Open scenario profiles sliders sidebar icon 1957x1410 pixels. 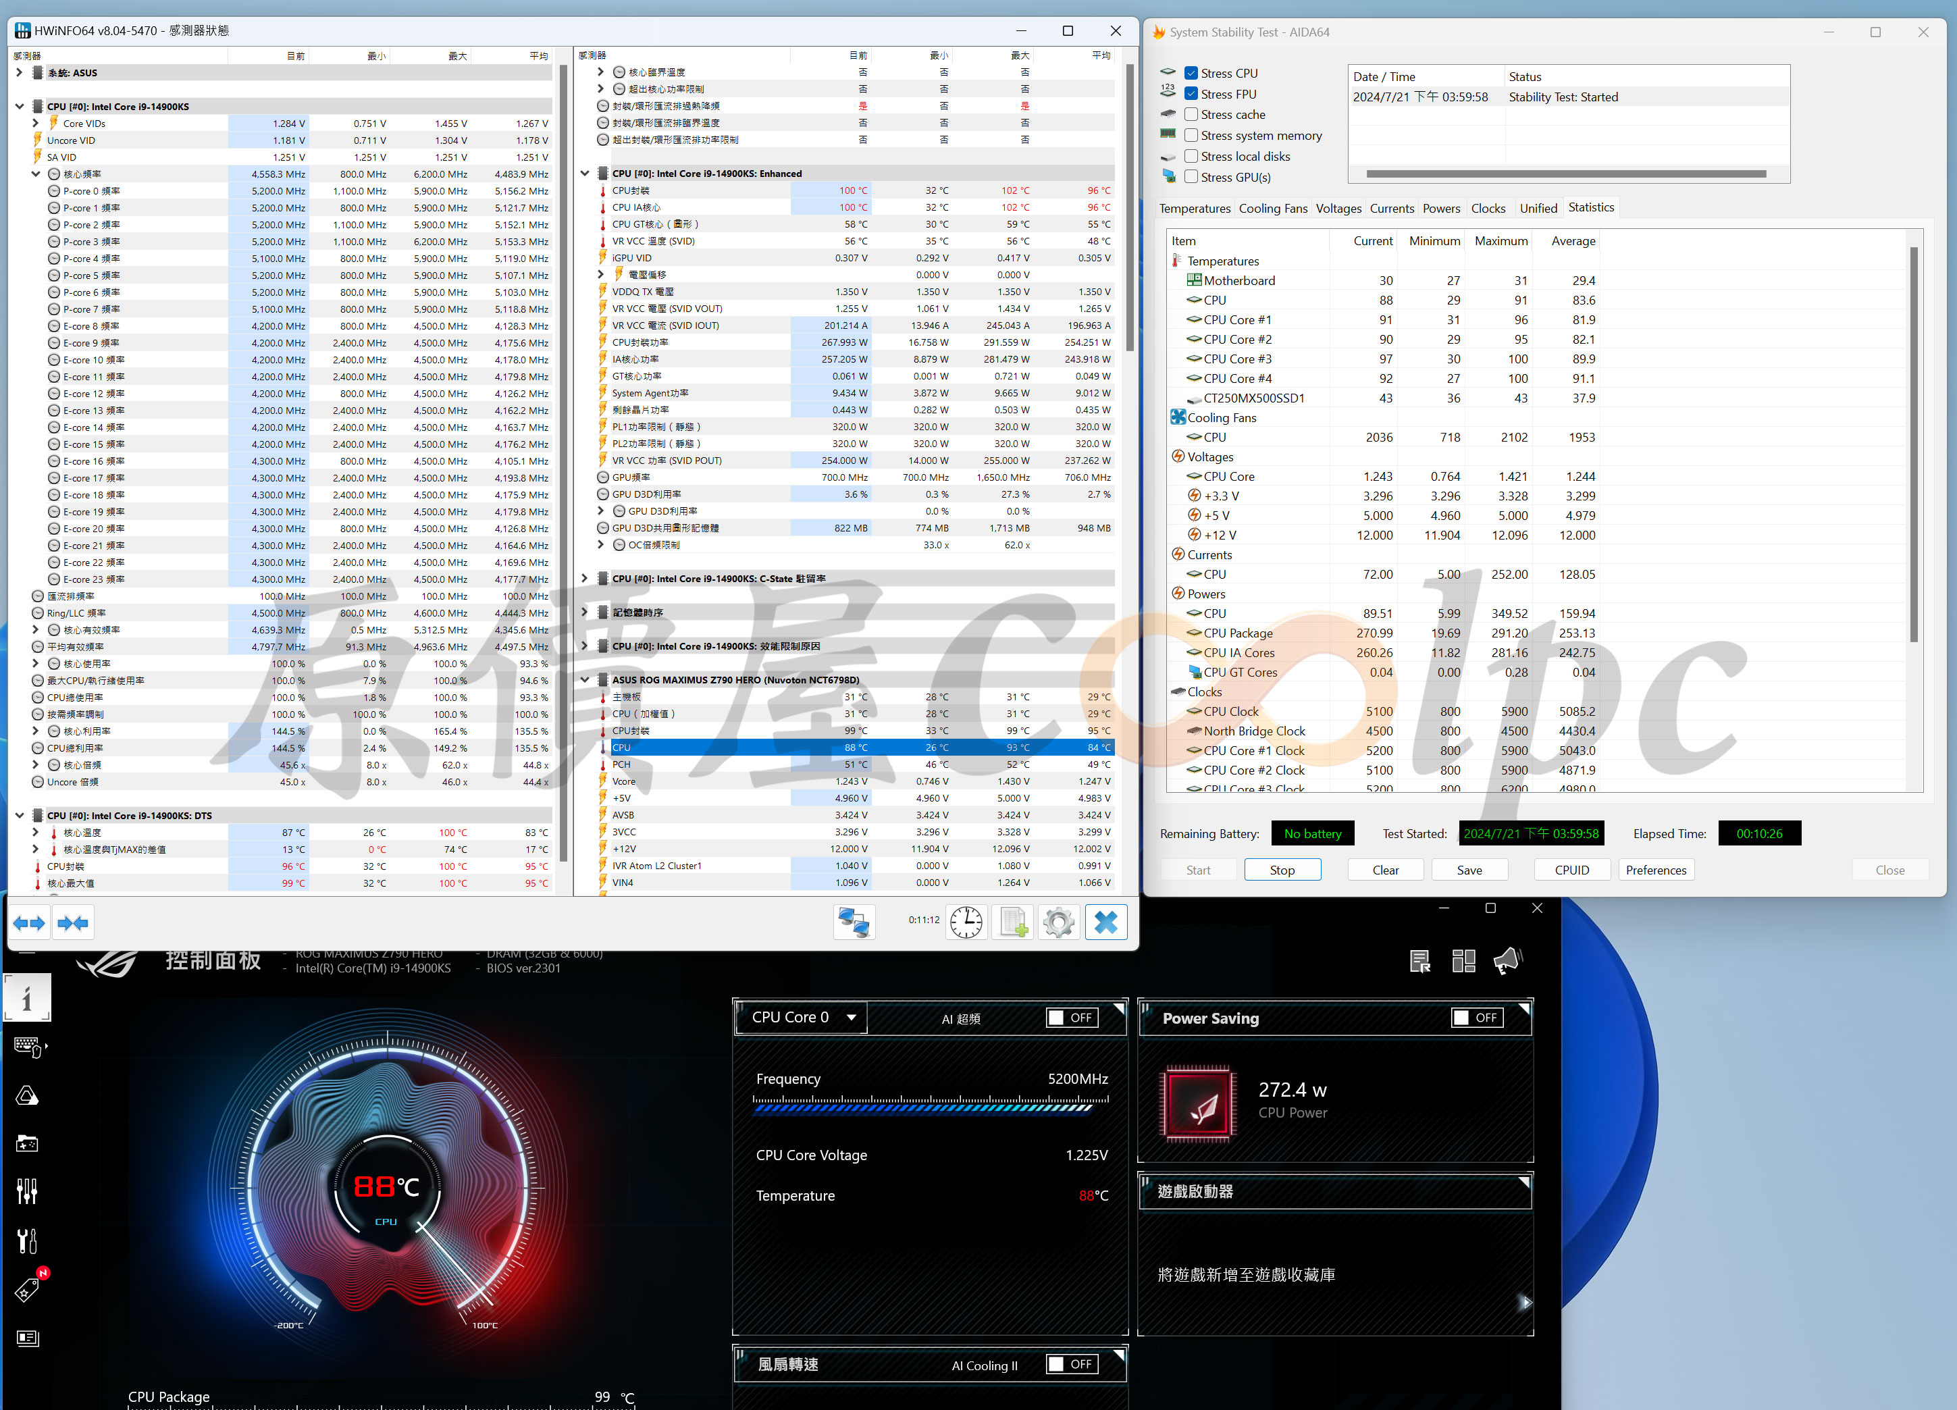[28, 1192]
